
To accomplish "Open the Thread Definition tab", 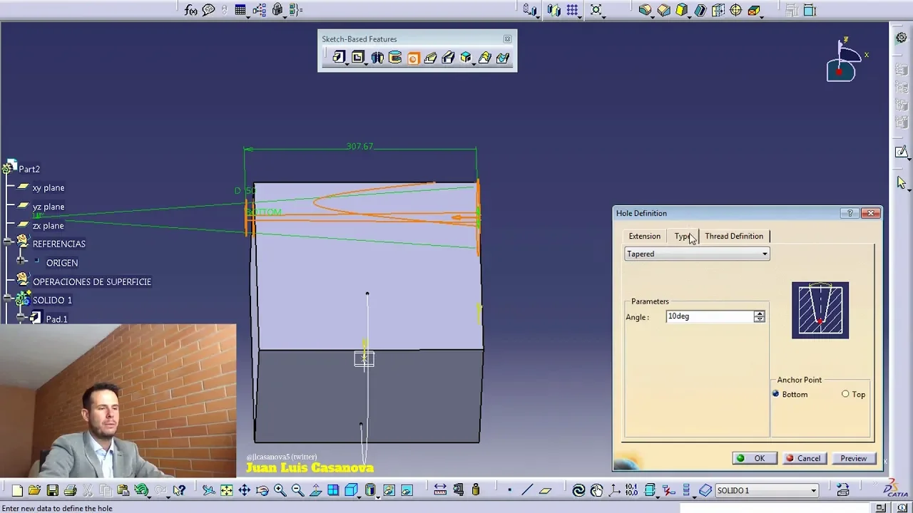I will click(733, 237).
